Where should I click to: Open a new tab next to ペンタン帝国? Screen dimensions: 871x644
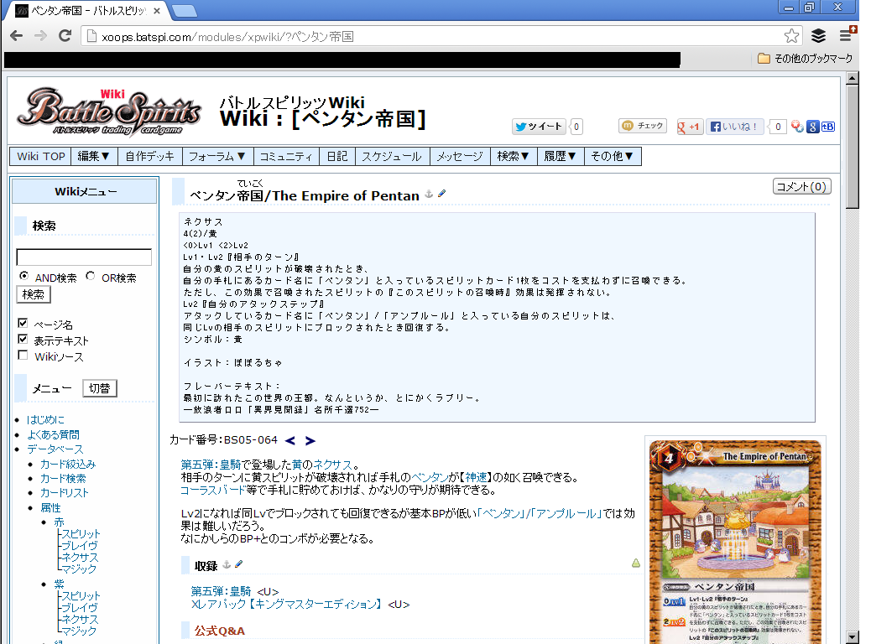(x=185, y=11)
